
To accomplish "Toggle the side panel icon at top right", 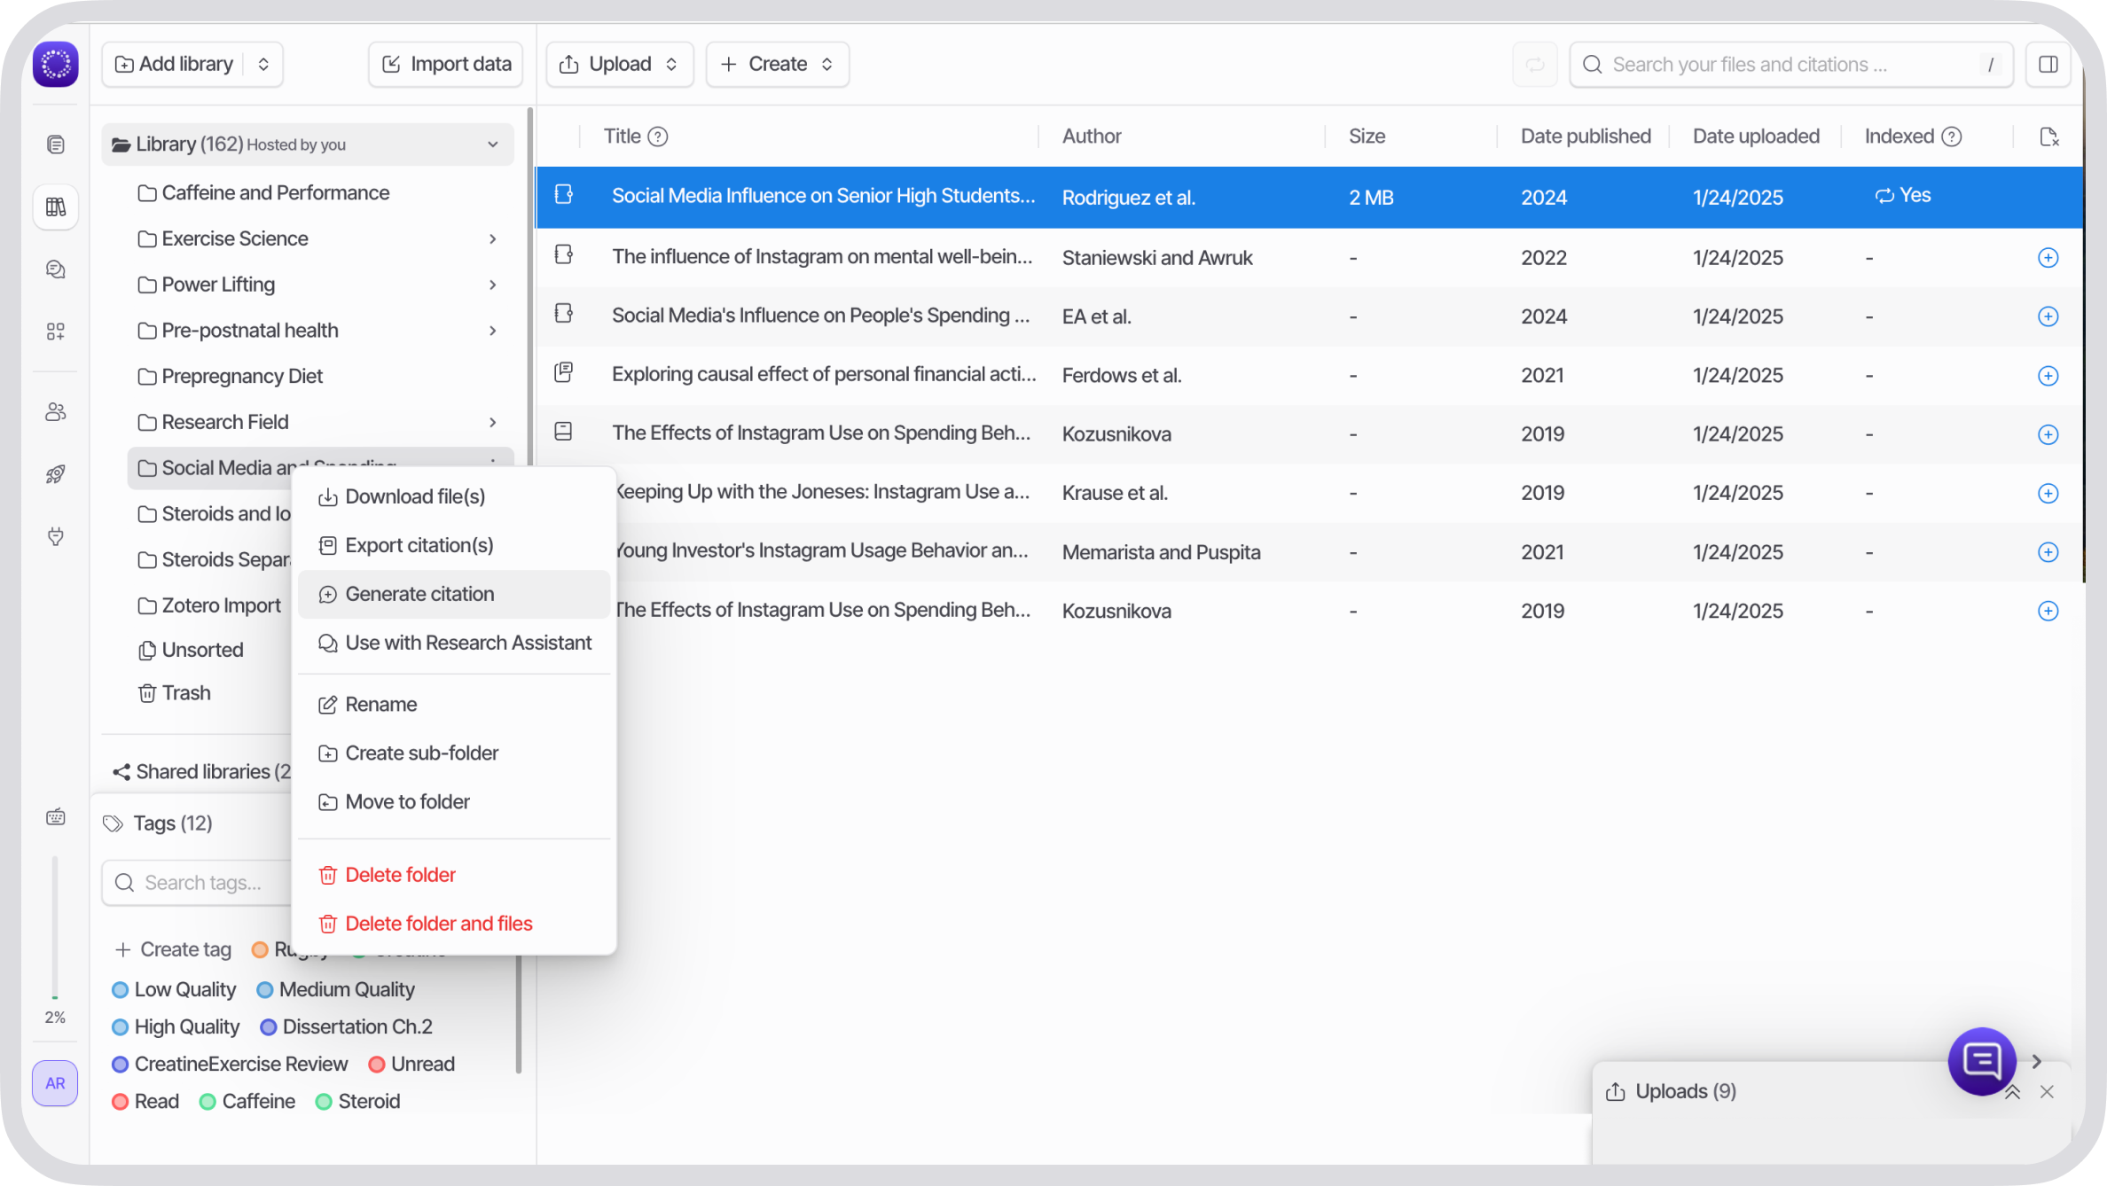I will point(2048,64).
